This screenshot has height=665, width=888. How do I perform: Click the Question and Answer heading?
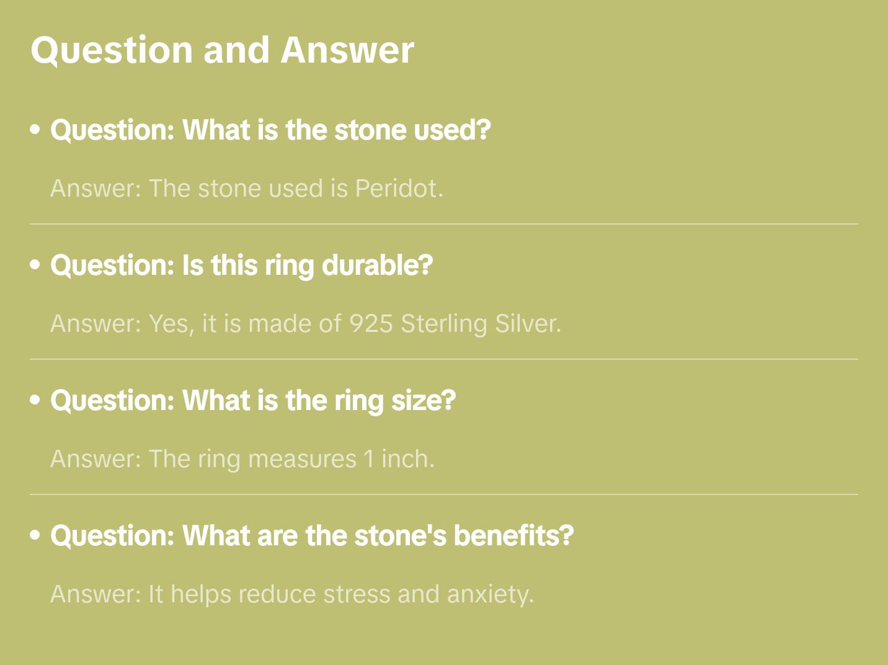[x=222, y=50]
